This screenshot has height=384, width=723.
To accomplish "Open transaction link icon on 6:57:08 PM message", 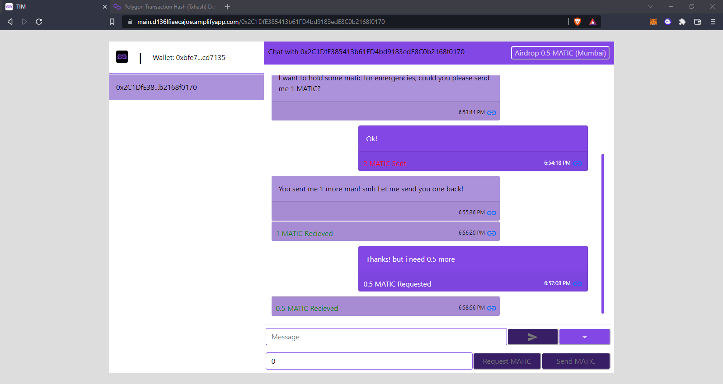I will click(x=578, y=284).
